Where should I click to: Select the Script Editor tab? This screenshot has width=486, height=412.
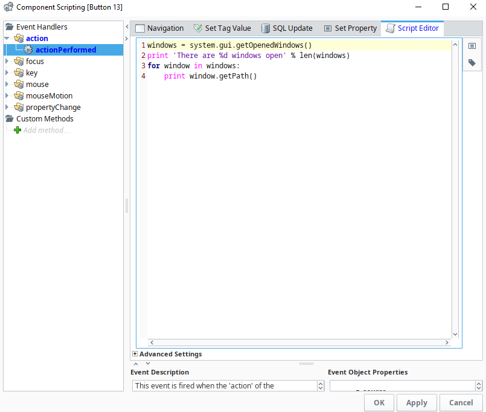(412, 28)
